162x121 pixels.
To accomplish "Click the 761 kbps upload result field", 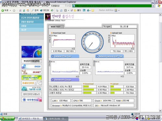I will tap(117, 51).
